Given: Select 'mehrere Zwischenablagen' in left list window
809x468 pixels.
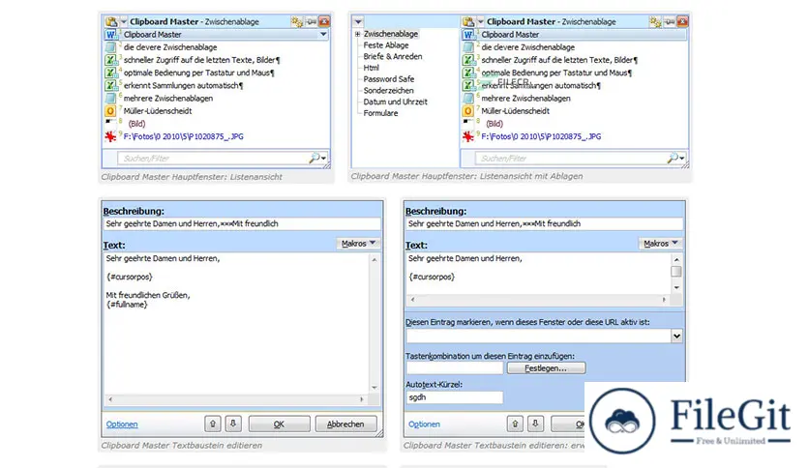Looking at the screenshot, I should coord(168,98).
